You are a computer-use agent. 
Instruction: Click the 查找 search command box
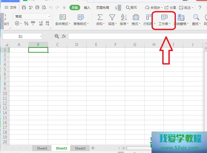[131, 8]
